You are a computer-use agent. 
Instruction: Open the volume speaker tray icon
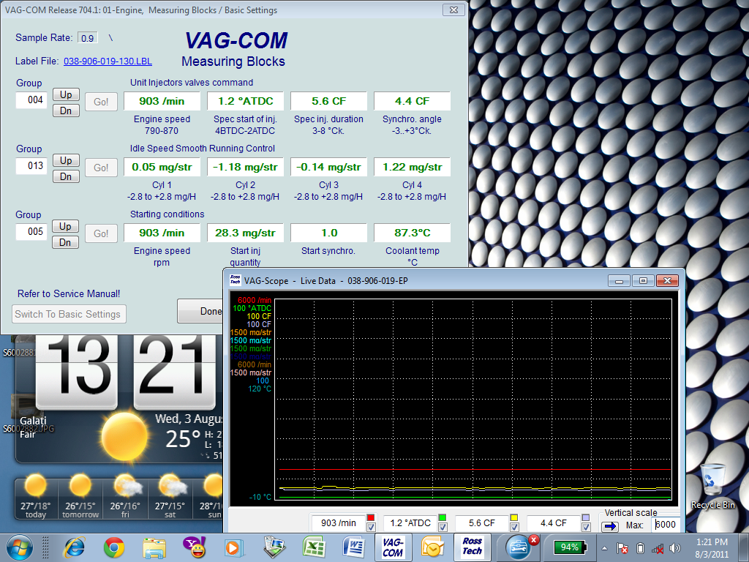tap(675, 549)
